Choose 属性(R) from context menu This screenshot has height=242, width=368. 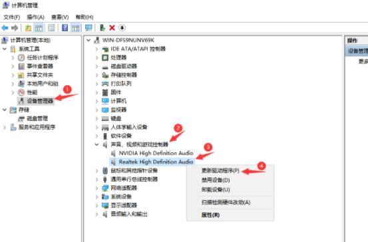click(x=210, y=215)
